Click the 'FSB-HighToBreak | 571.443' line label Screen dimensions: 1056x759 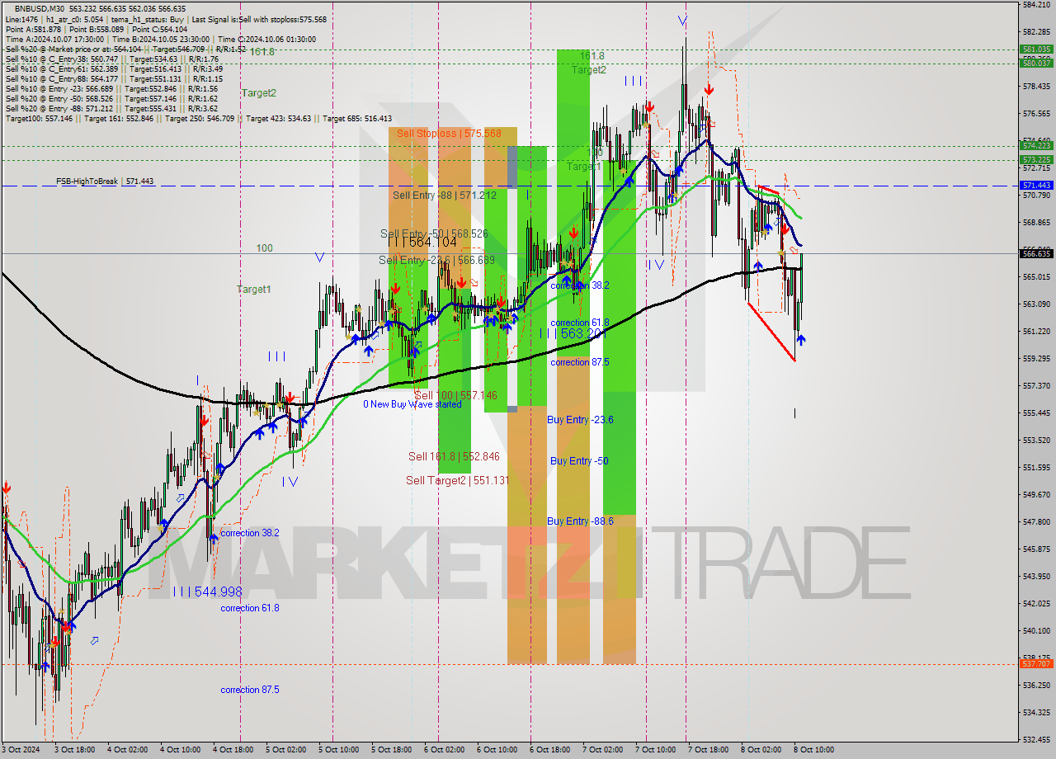(105, 181)
